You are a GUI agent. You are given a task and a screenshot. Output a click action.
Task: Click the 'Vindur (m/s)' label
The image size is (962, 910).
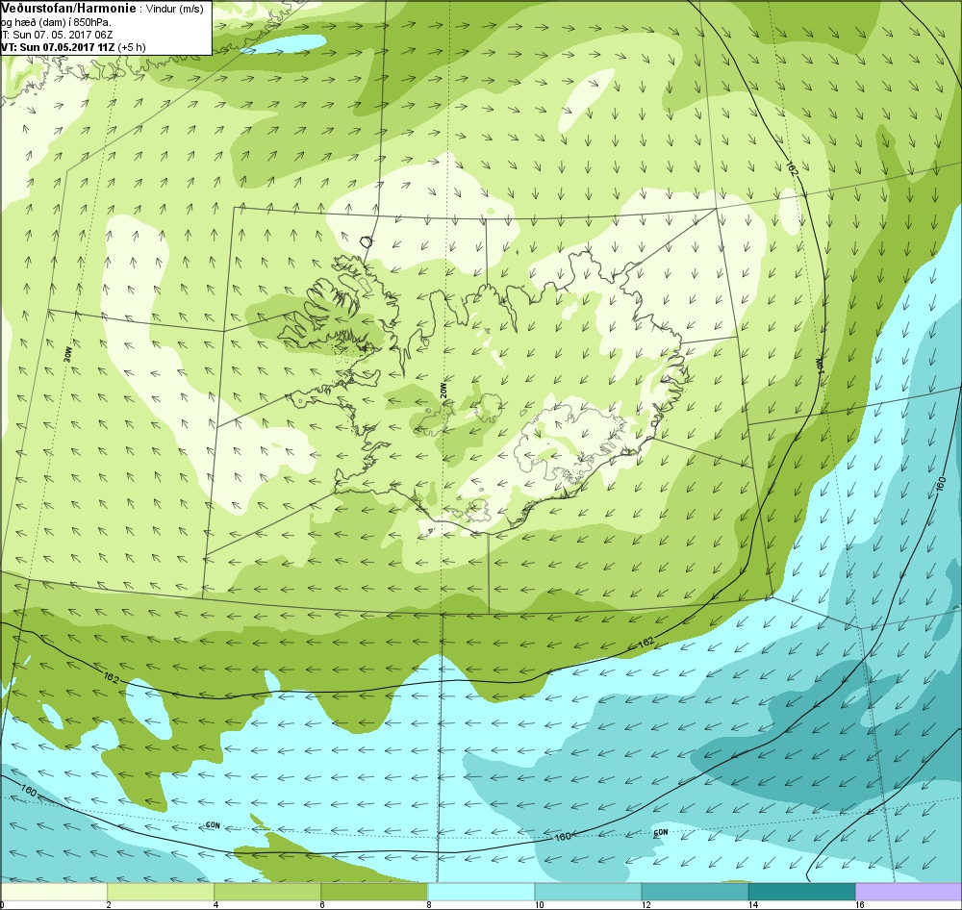(x=174, y=9)
